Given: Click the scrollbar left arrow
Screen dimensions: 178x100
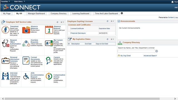Looking at the screenshot, I should click(x=3, y=99).
